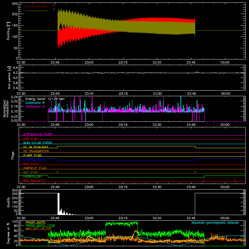Select the "Pointing" axis title
Image resolution: width=249 pixels, height=249 pixels.
click(x=8, y=31)
